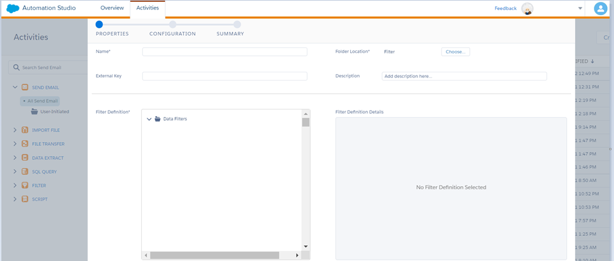Switch to the Overview tab
614x261 pixels.
[112, 8]
